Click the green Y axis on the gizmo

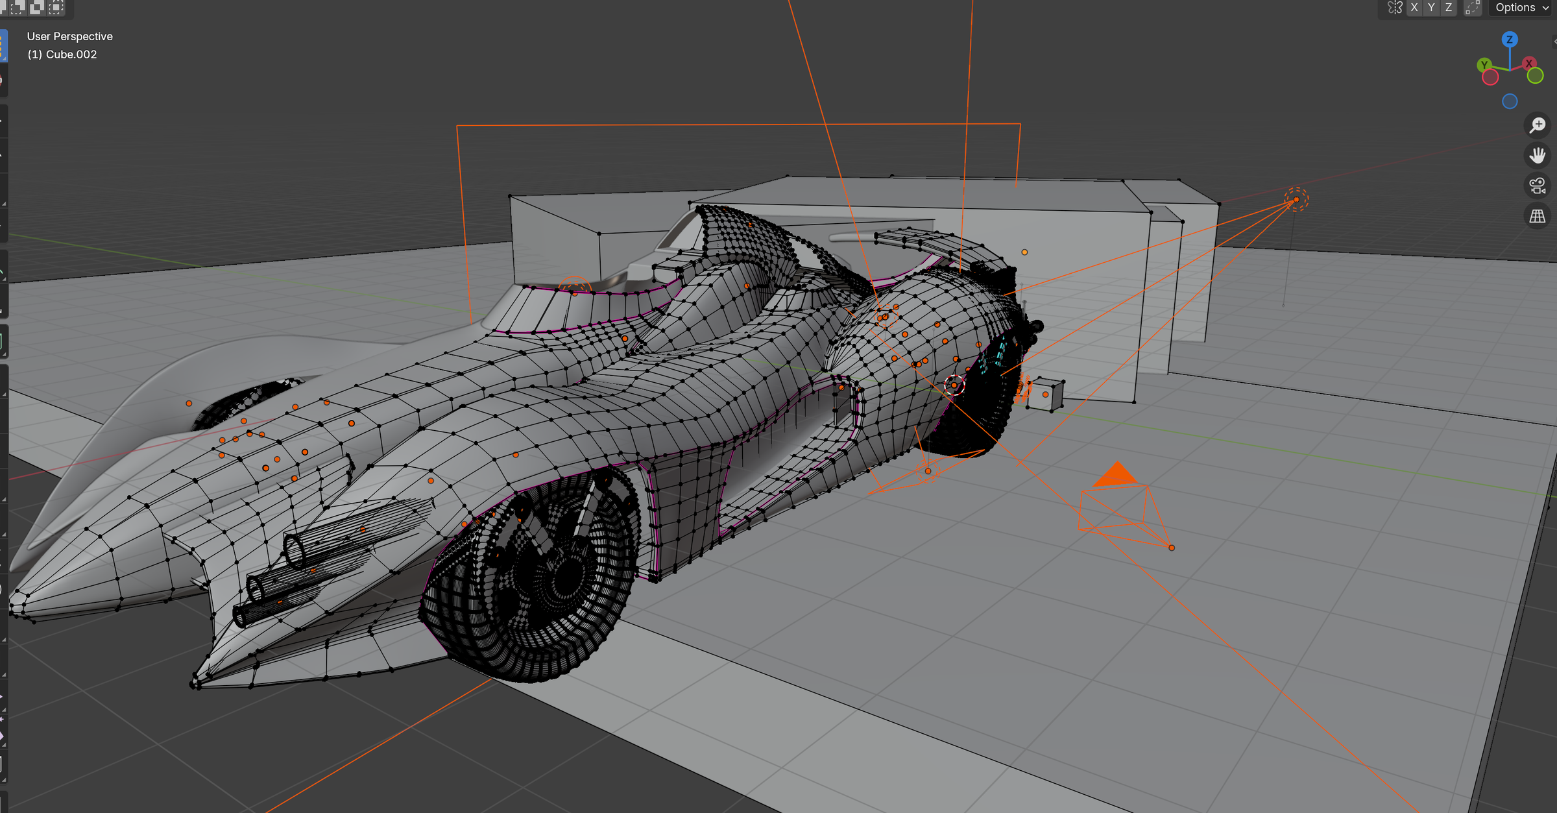tap(1484, 65)
